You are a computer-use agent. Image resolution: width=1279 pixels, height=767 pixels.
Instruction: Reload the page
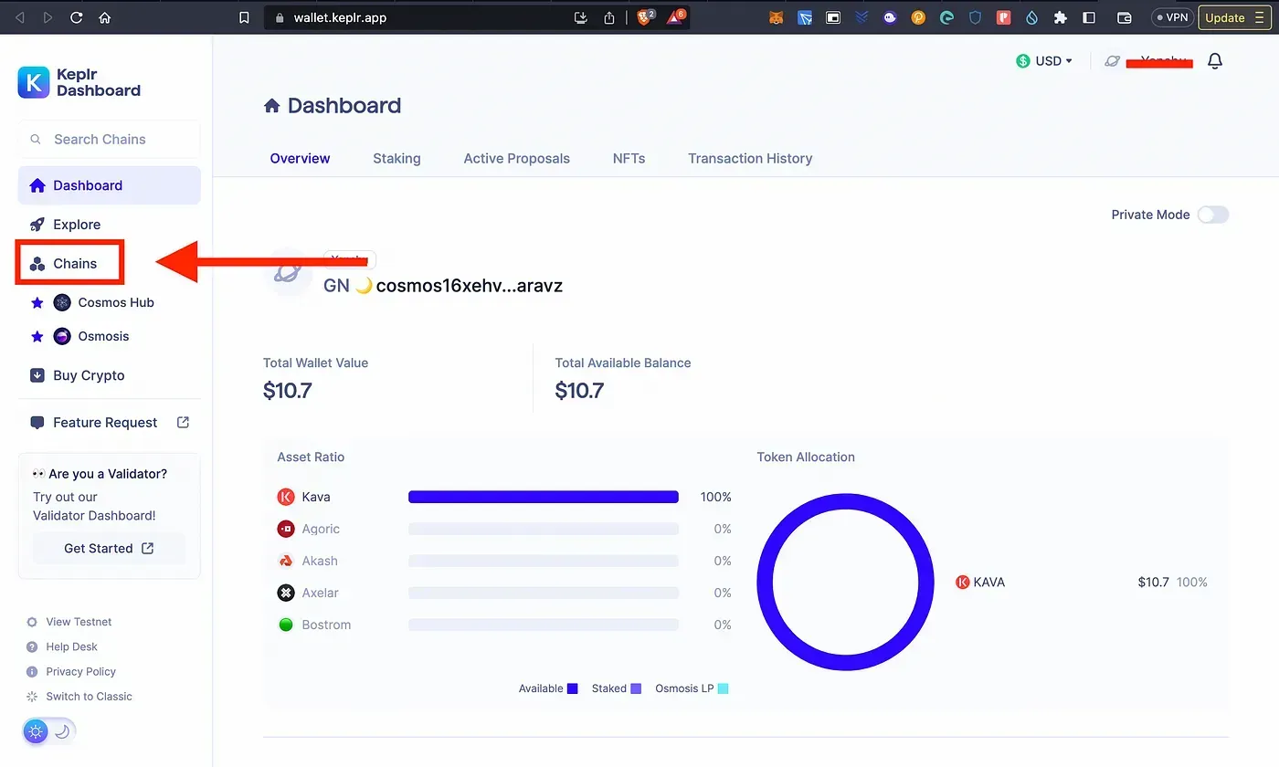(77, 17)
